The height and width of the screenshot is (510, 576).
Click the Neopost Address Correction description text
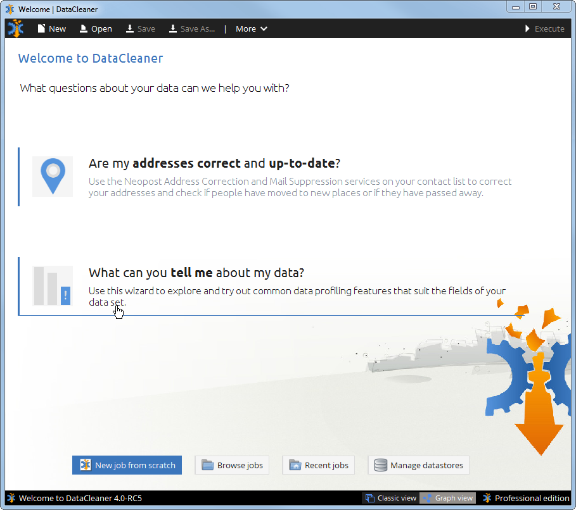tap(300, 187)
